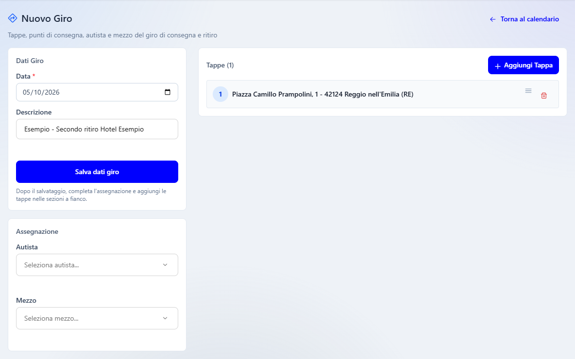This screenshot has height=359, width=575.
Task: Click Aggiungi Tappa button
Action: (524, 65)
